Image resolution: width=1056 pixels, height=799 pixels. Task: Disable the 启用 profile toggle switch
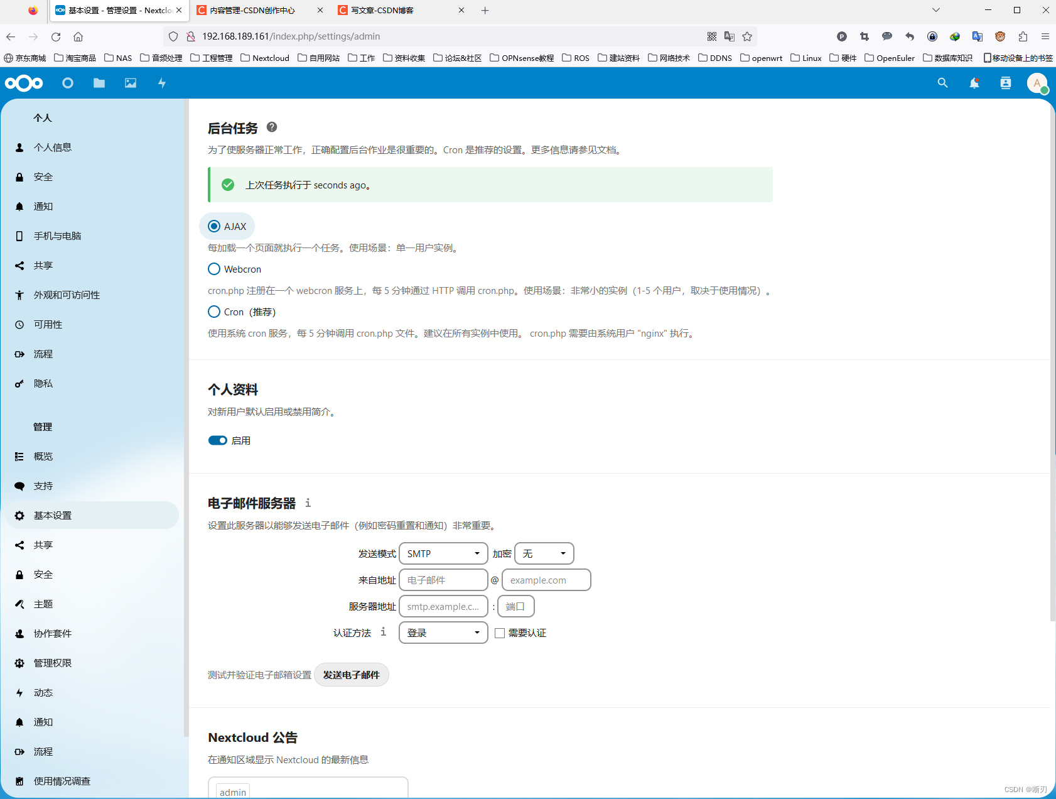218,440
